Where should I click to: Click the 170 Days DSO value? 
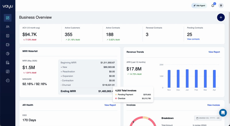pyautogui.click(x=29, y=120)
